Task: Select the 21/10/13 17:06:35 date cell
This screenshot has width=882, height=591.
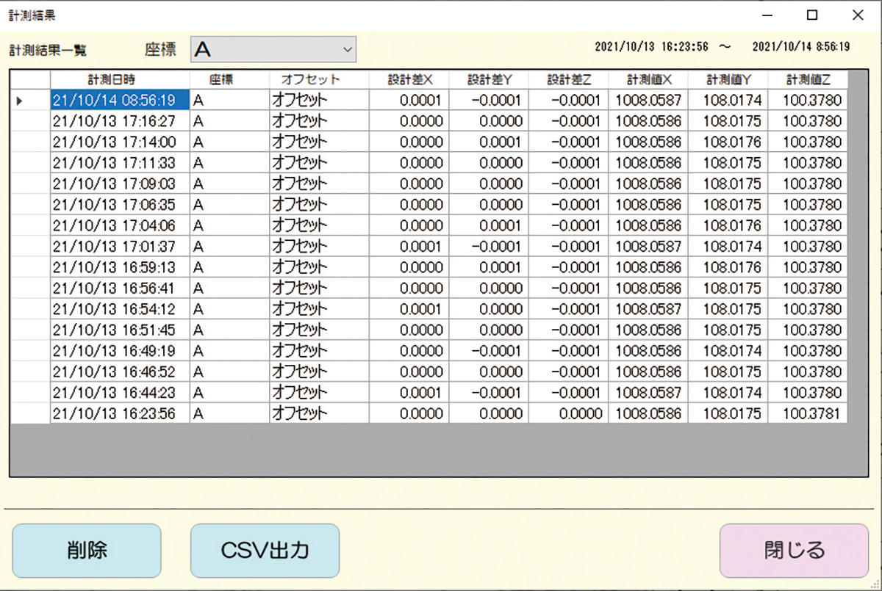Action: point(120,204)
